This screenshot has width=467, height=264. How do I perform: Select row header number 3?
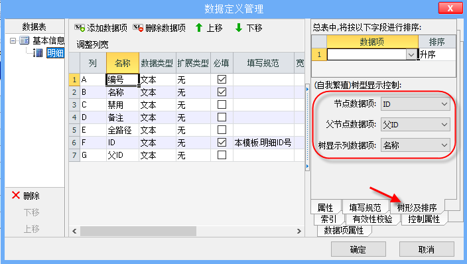tap(74, 105)
